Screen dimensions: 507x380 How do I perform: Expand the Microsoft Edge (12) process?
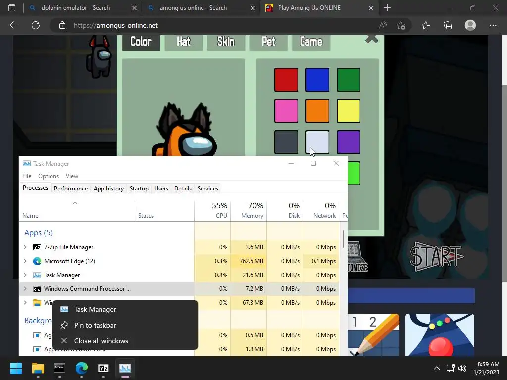pyautogui.click(x=25, y=261)
